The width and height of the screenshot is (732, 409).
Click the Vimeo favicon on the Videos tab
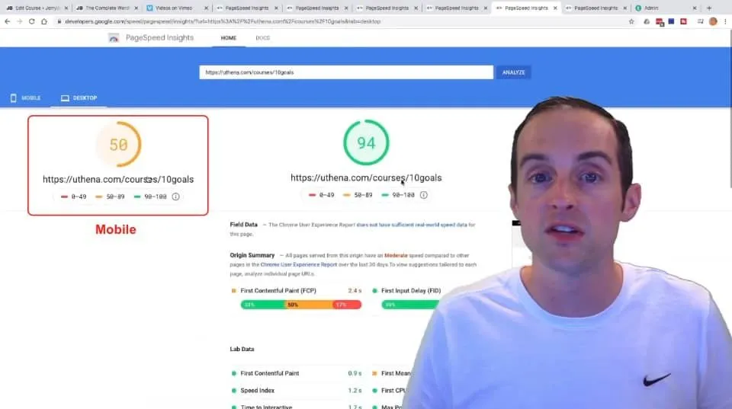(149, 8)
